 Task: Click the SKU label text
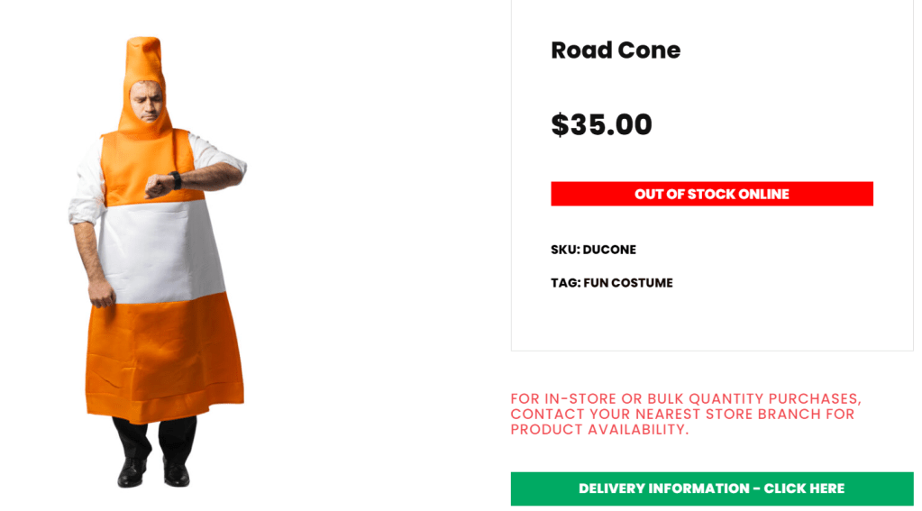coord(564,250)
